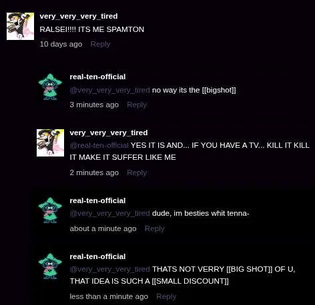Image resolution: width=315 pixels, height=305 pixels.
Task: Reply to the 'less than a minute ago' comment
Action: 166,296
